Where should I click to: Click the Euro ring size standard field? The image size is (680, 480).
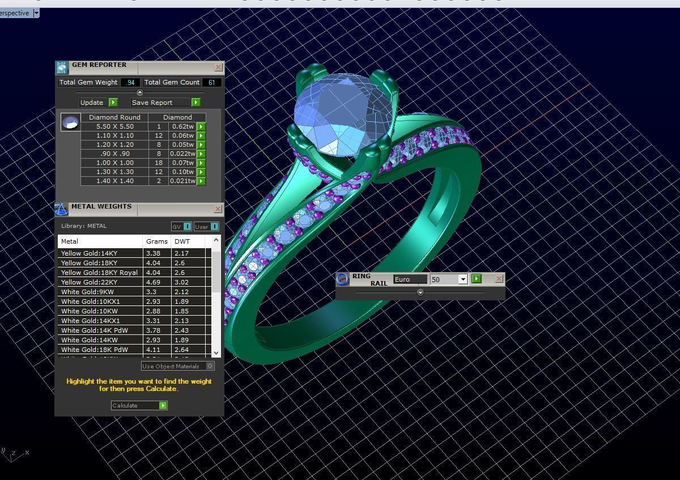(x=410, y=279)
